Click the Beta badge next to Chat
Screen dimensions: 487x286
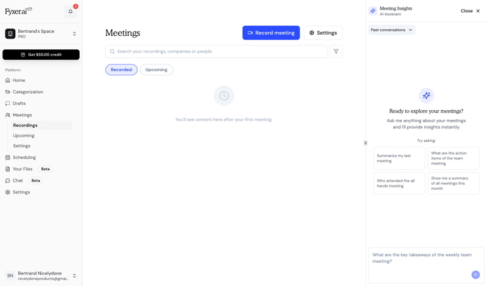click(36, 180)
